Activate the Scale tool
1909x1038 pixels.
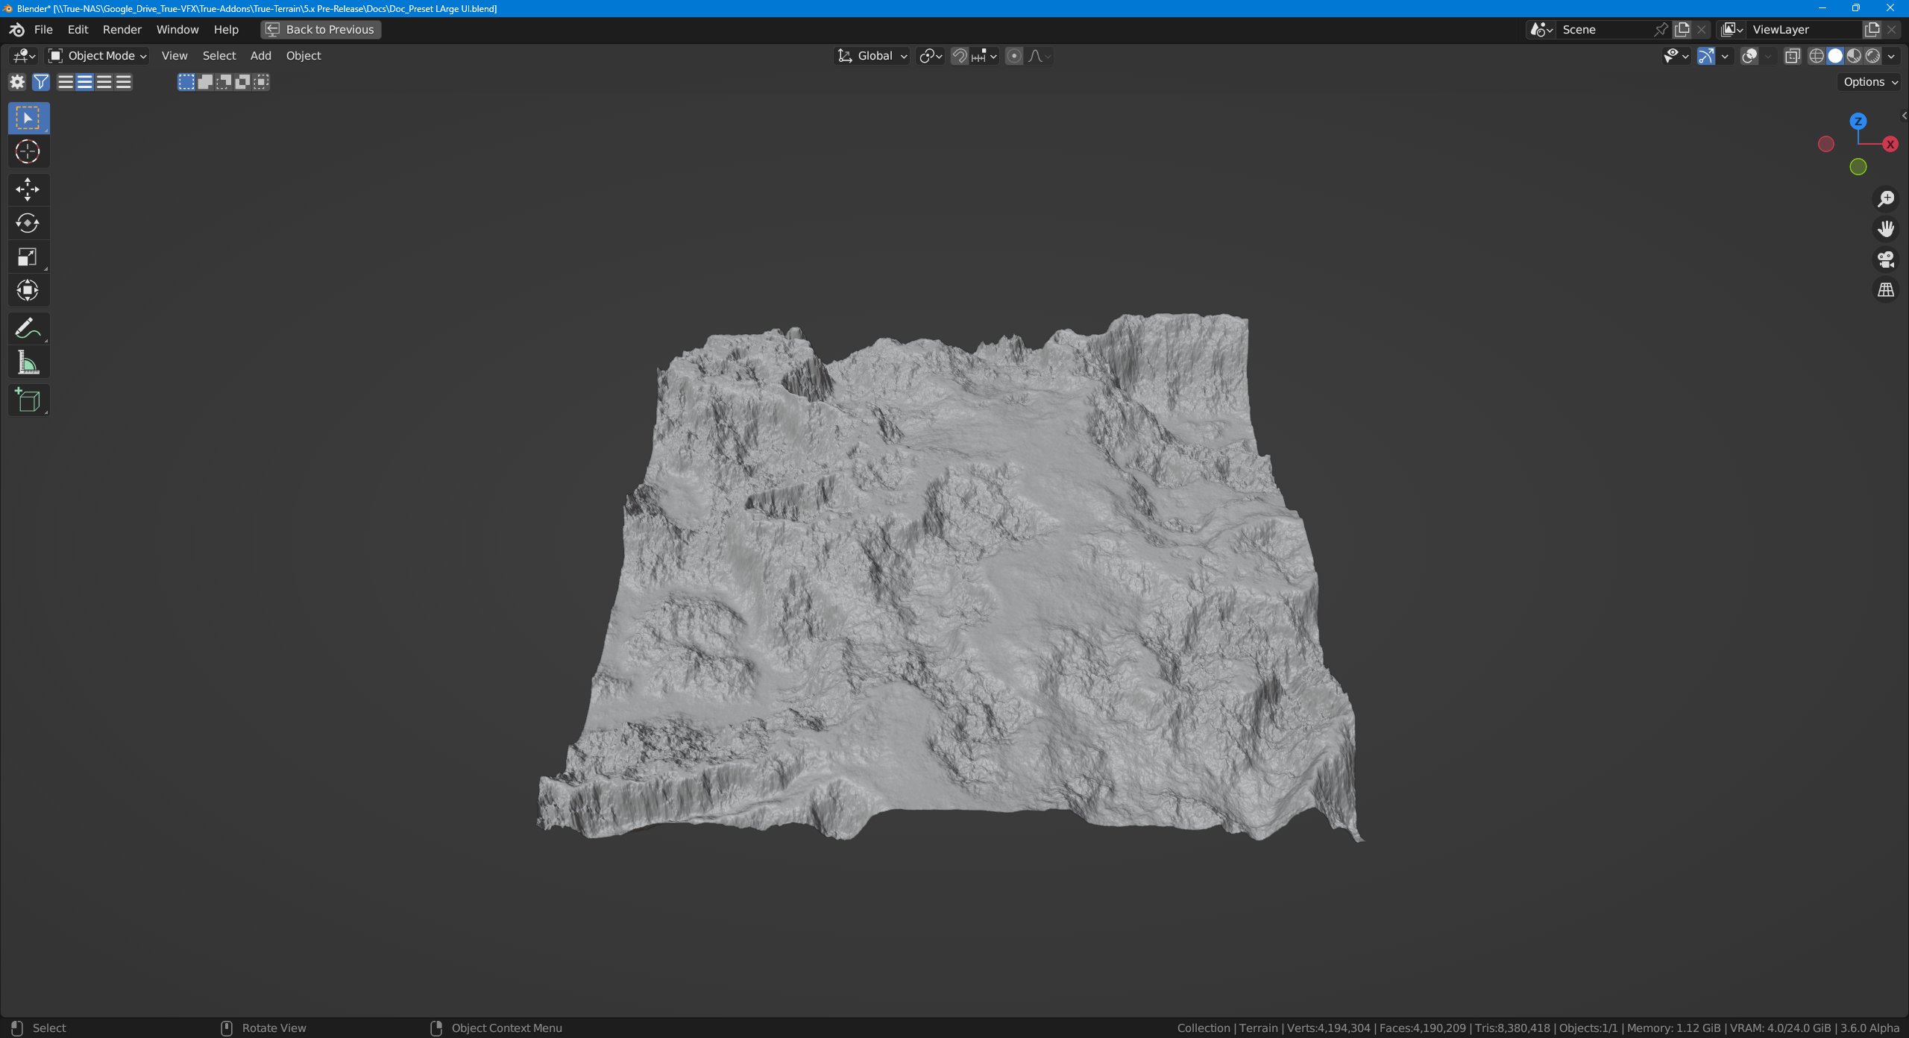28,257
